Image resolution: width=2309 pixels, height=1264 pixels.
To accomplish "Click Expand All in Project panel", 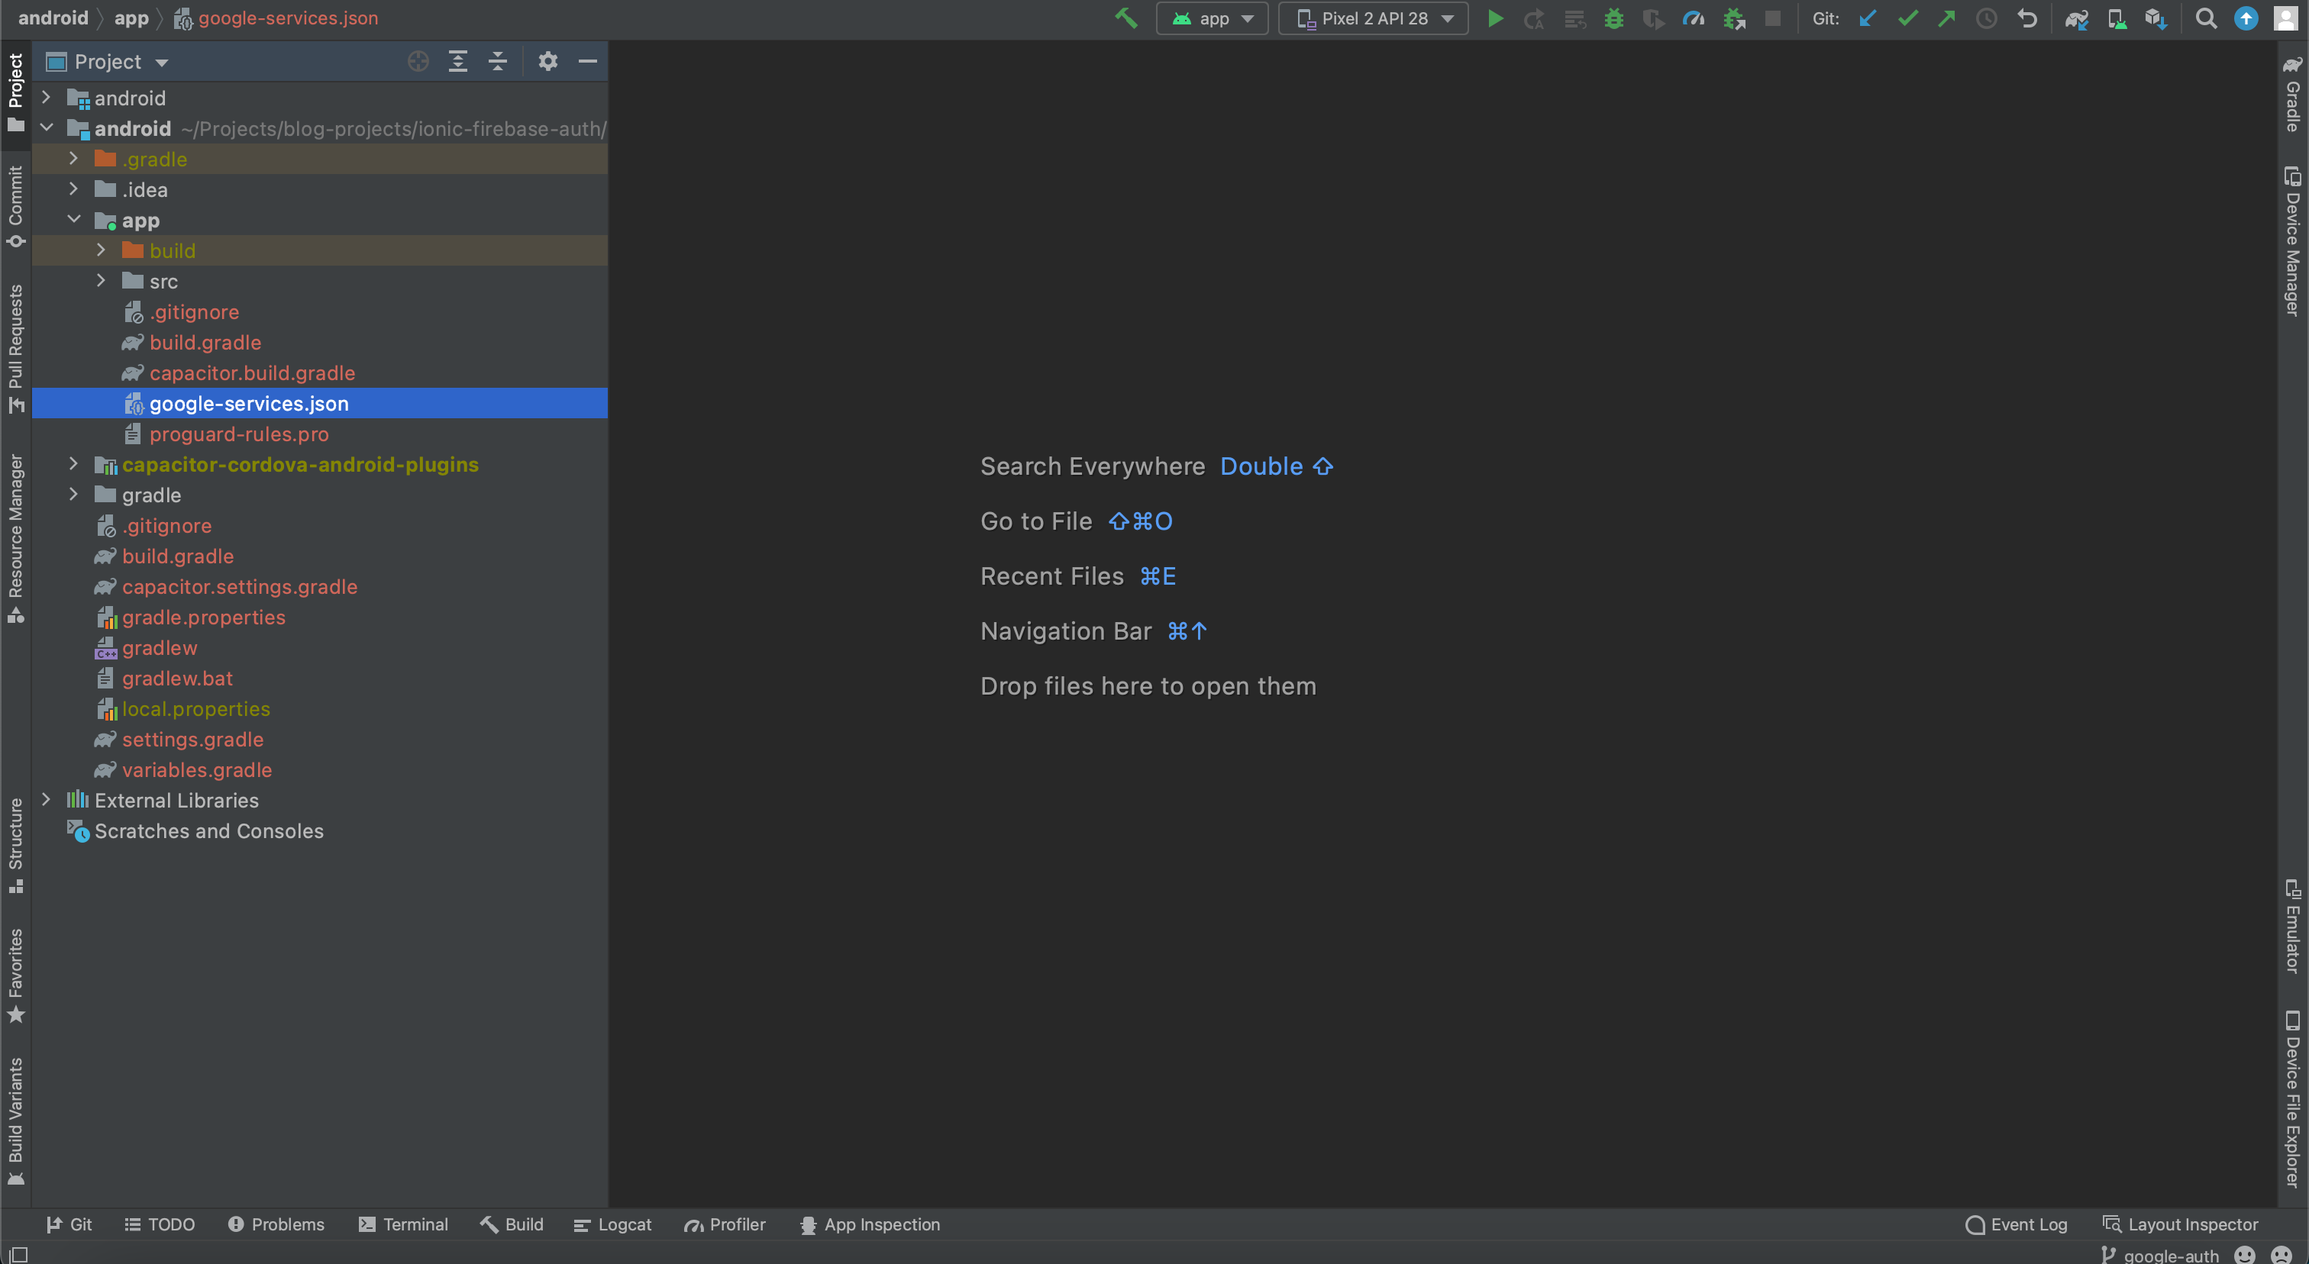I will [457, 61].
